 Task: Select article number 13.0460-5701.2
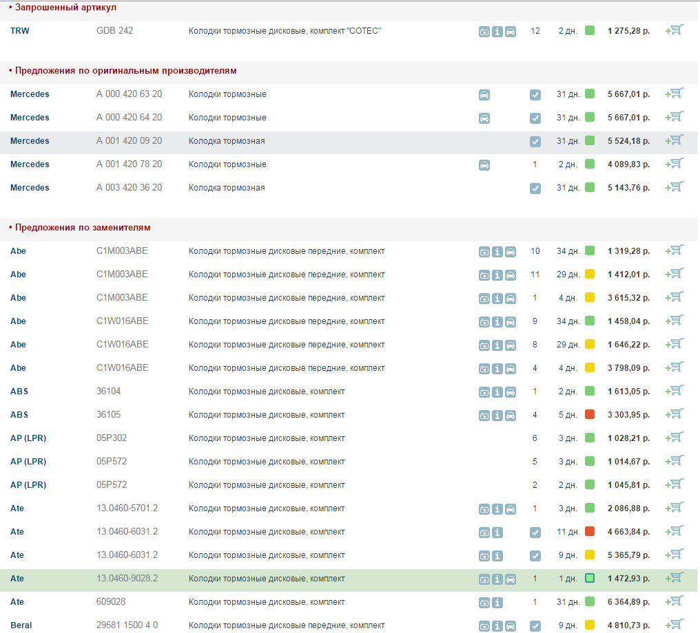[127, 508]
